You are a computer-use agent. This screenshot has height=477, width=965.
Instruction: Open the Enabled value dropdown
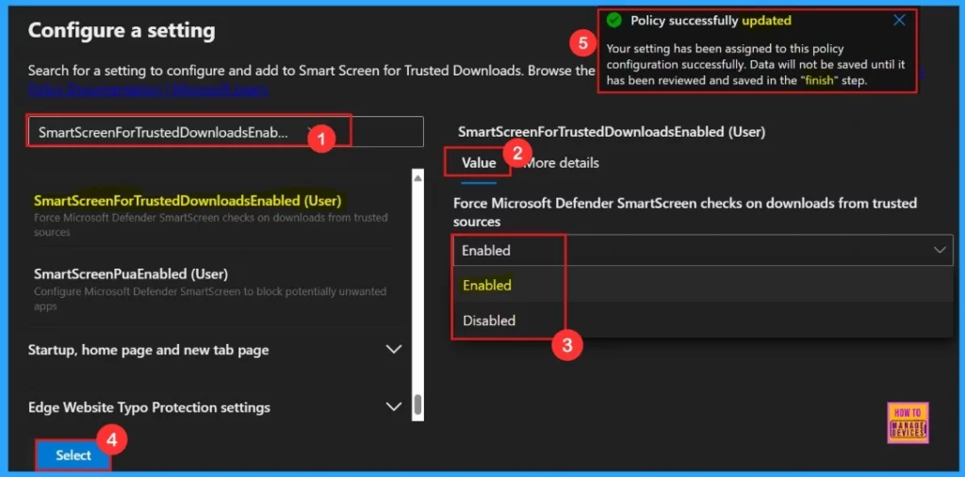tap(703, 250)
